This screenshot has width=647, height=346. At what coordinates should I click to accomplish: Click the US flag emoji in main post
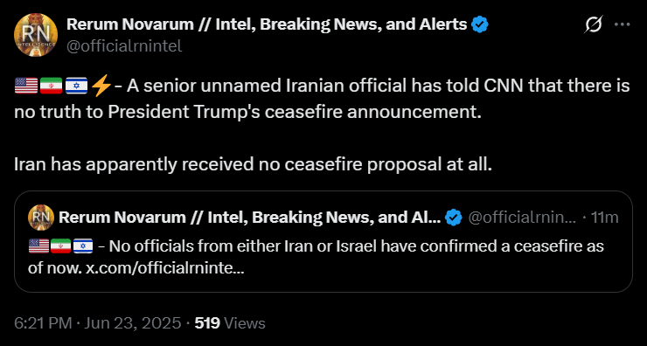(26, 86)
